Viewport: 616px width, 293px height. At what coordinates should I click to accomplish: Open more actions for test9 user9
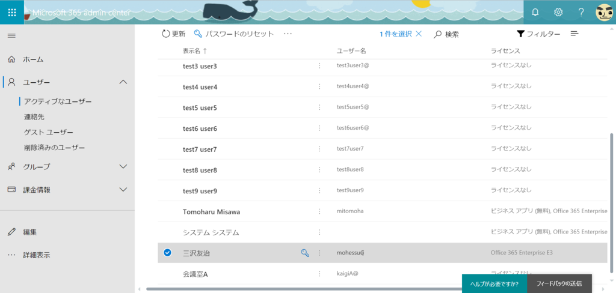pyautogui.click(x=319, y=190)
